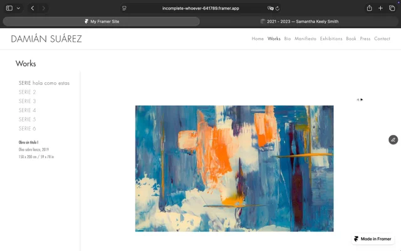Open the Exhibitions nav link
The width and height of the screenshot is (401, 251).
click(x=331, y=39)
